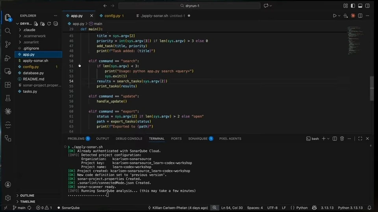
Task: Open new terminal profile dropdown
Action: pos(328,139)
